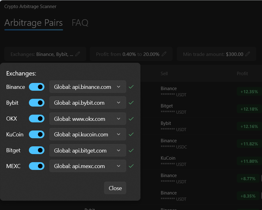This screenshot has height=210, width=262.
Task: Click green checkmark next to Binance endpoint
Action: [x=131, y=87]
